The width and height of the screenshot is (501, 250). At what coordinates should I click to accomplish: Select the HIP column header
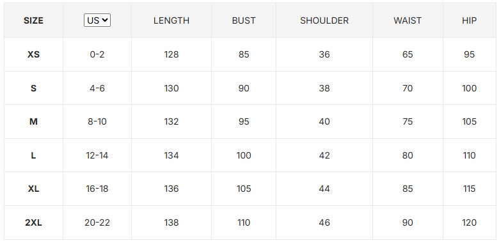470,20
